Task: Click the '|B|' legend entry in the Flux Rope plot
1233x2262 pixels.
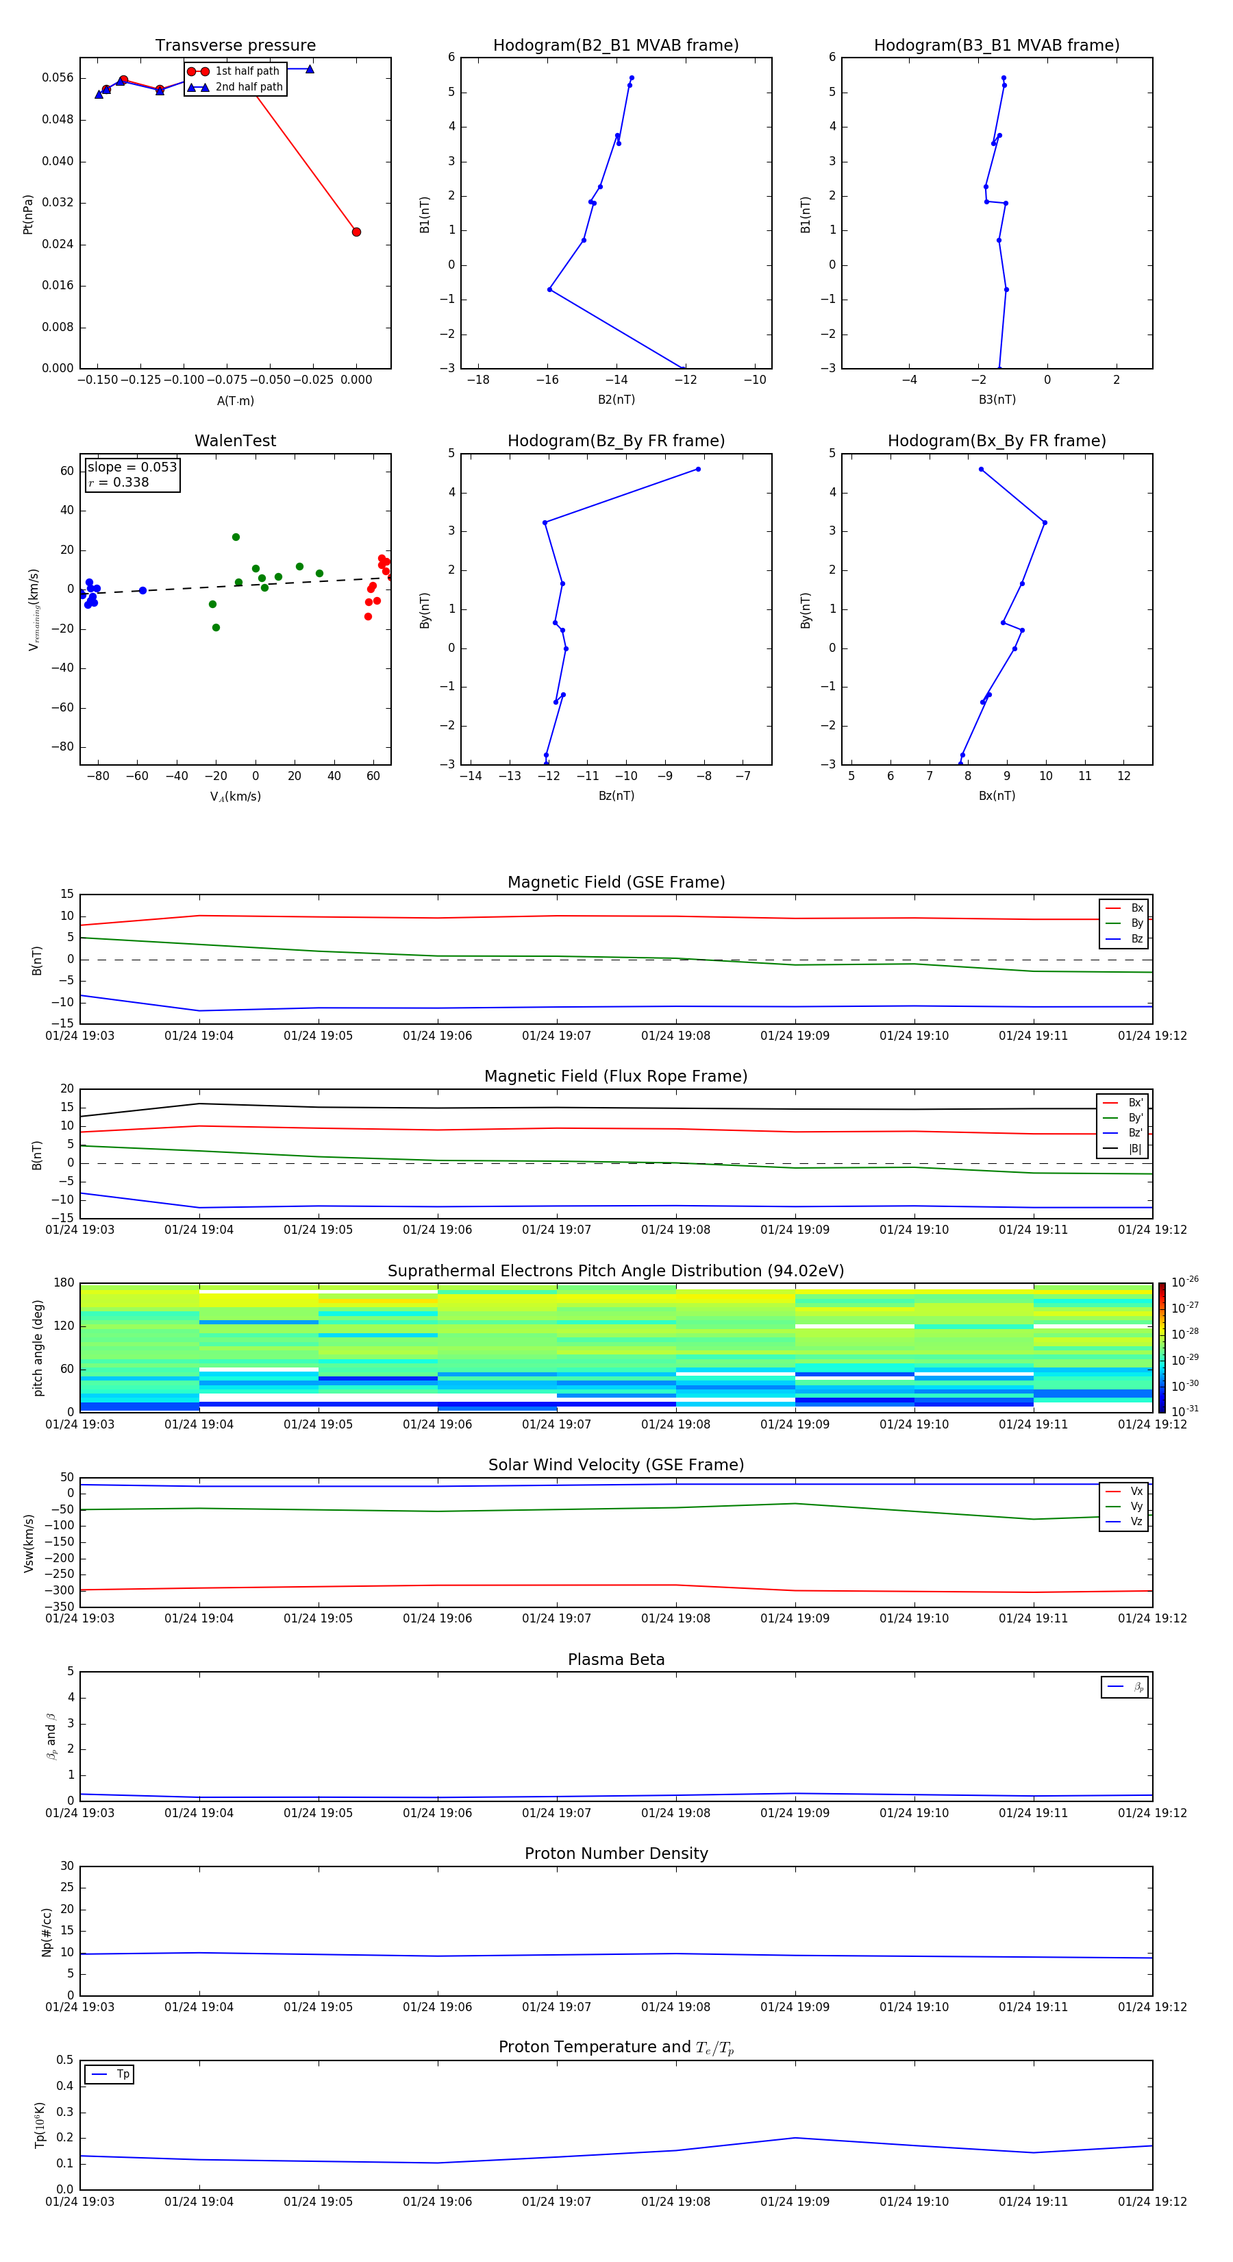Action: 1123,1149
